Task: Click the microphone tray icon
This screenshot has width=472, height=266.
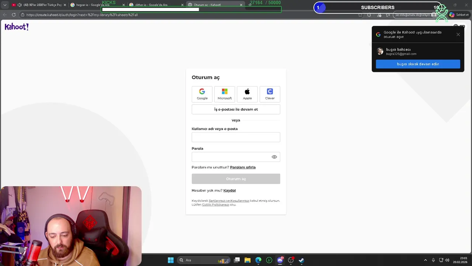Action: pos(433,260)
